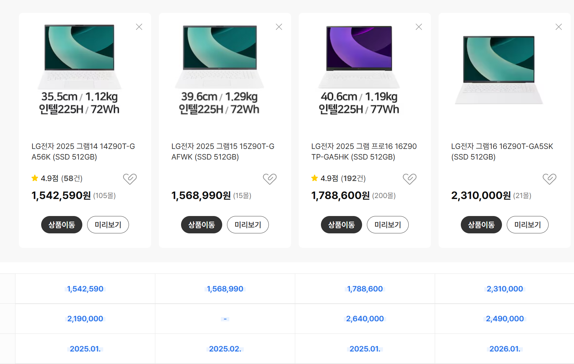Click 미리보기 for the 그램15 laptop

pyautogui.click(x=248, y=225)
